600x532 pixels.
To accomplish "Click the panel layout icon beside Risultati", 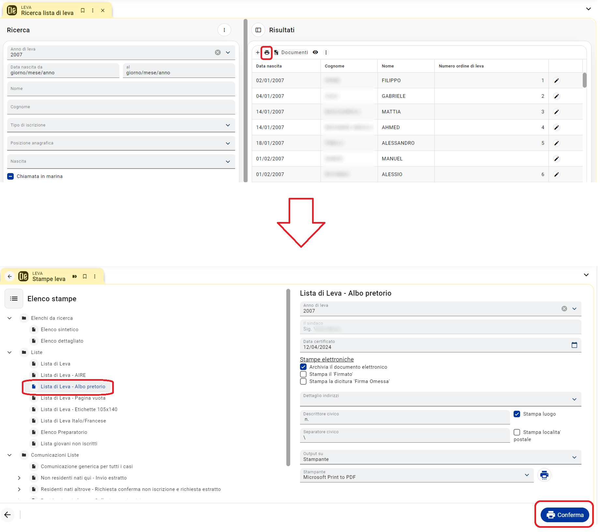I will pos(258,30).
